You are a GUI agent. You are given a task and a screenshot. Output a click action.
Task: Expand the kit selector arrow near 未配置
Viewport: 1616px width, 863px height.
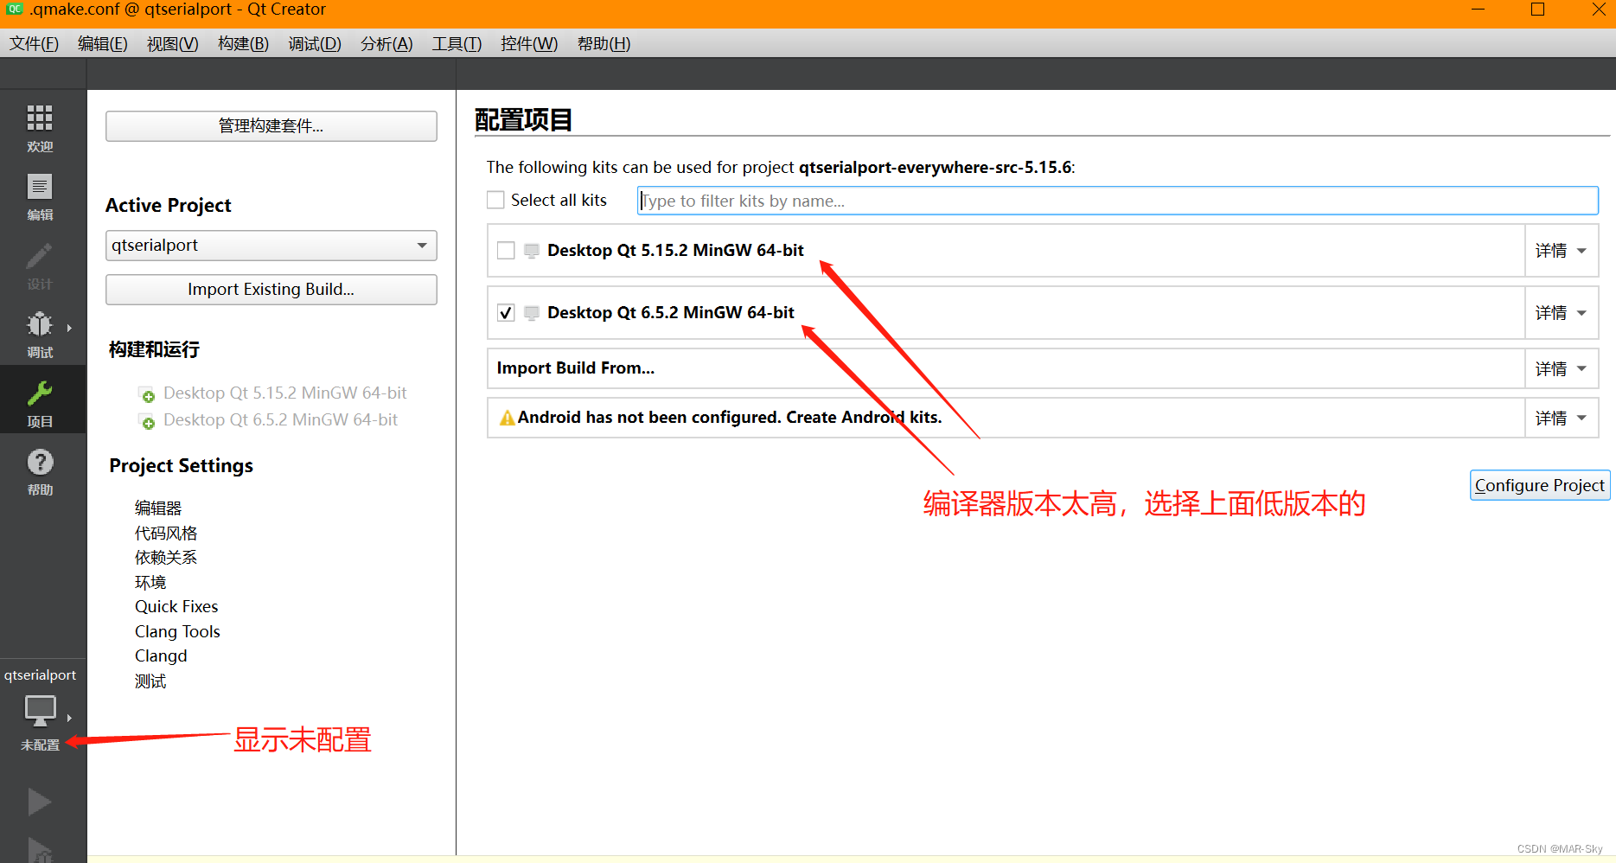pos(69,718)
